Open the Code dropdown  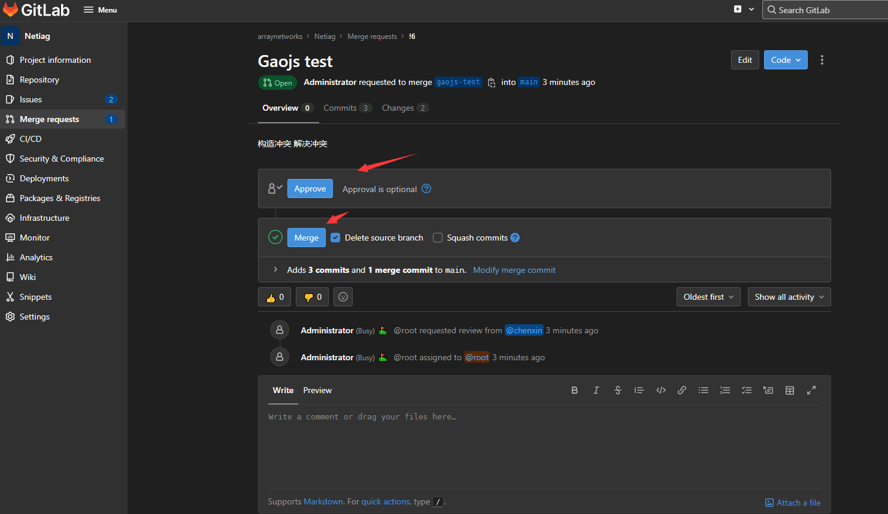[x=786, y=60]
